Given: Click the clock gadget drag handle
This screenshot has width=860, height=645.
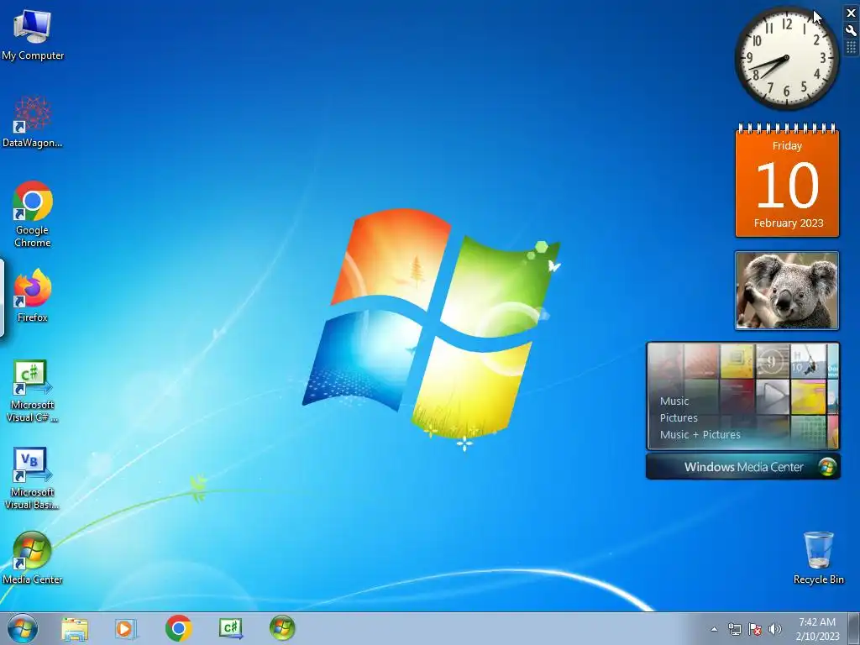Looking at the screenshot, I should click(852, 48).
